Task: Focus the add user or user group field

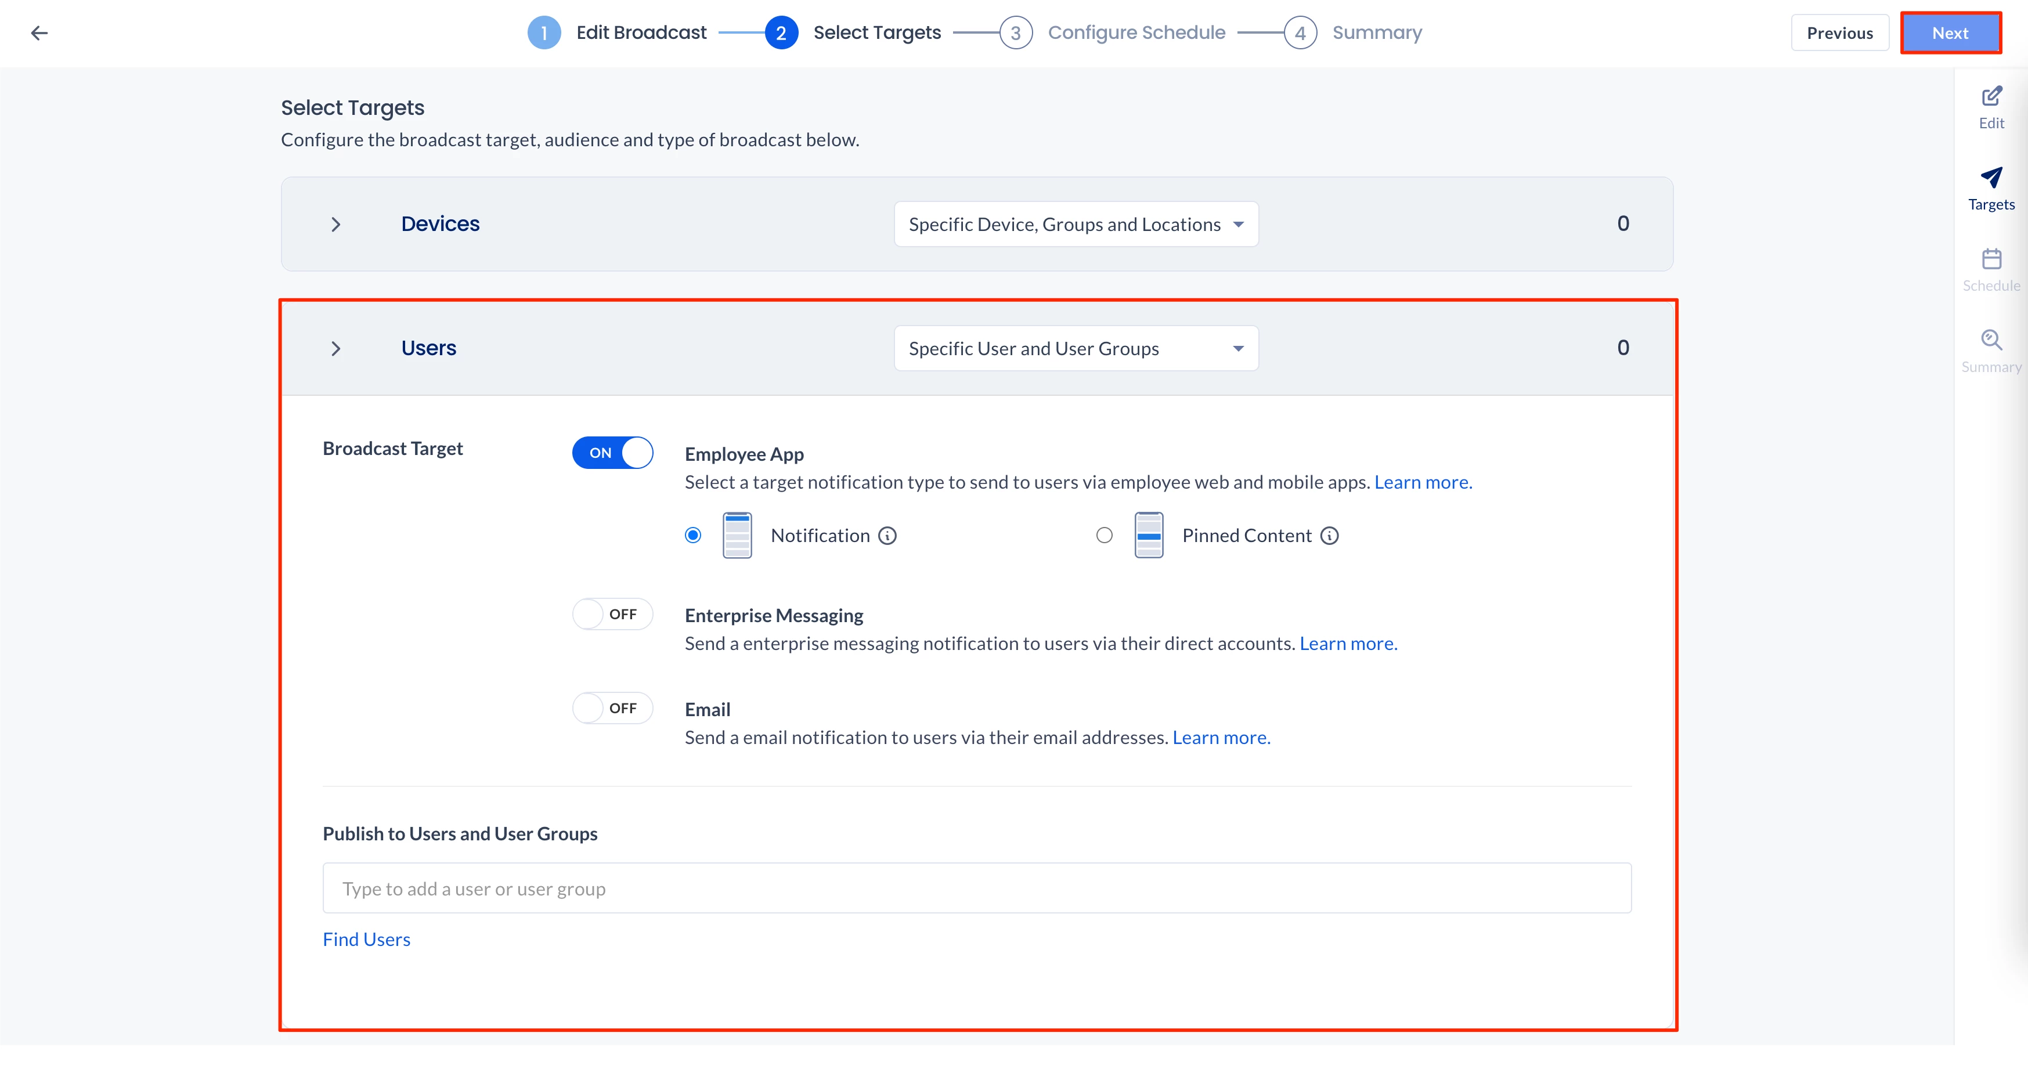Action: click(x=976, y=889)
